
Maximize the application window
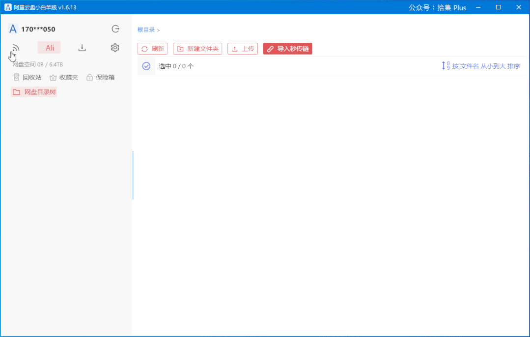498,7
